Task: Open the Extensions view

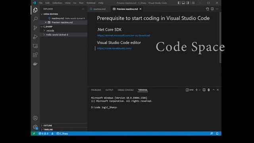Action: [35, 55]
